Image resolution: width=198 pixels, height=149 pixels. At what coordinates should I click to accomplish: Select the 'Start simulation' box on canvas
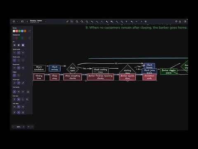tap(39, 68)
